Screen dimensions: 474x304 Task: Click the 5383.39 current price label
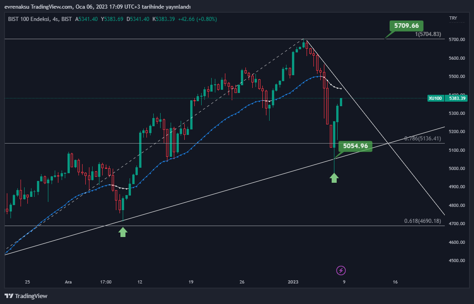pos(456,98)
